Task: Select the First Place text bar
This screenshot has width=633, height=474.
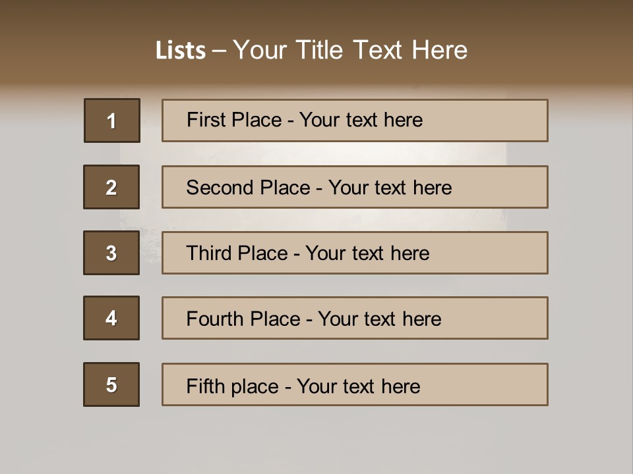Action: click(x=355, y=120)
